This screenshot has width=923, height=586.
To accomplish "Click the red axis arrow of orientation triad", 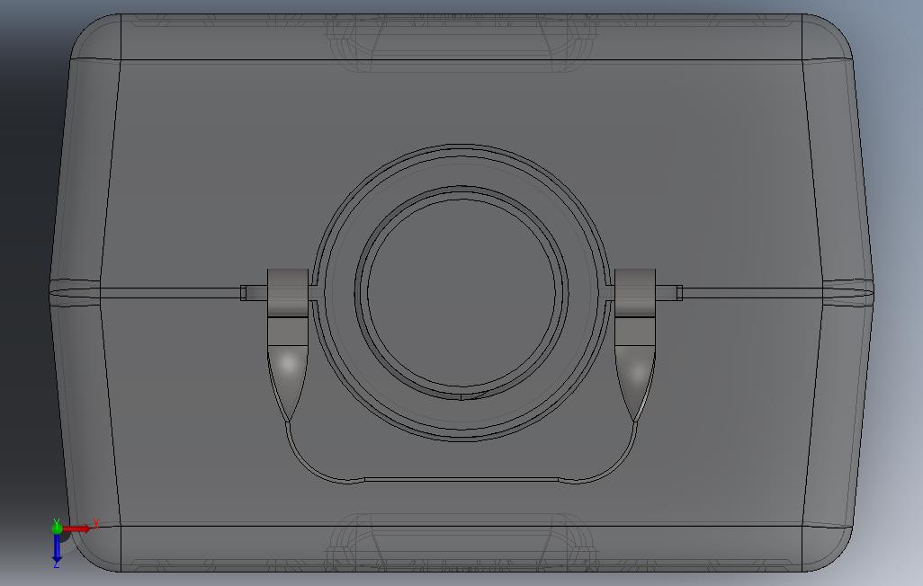I will click(77, 529).
